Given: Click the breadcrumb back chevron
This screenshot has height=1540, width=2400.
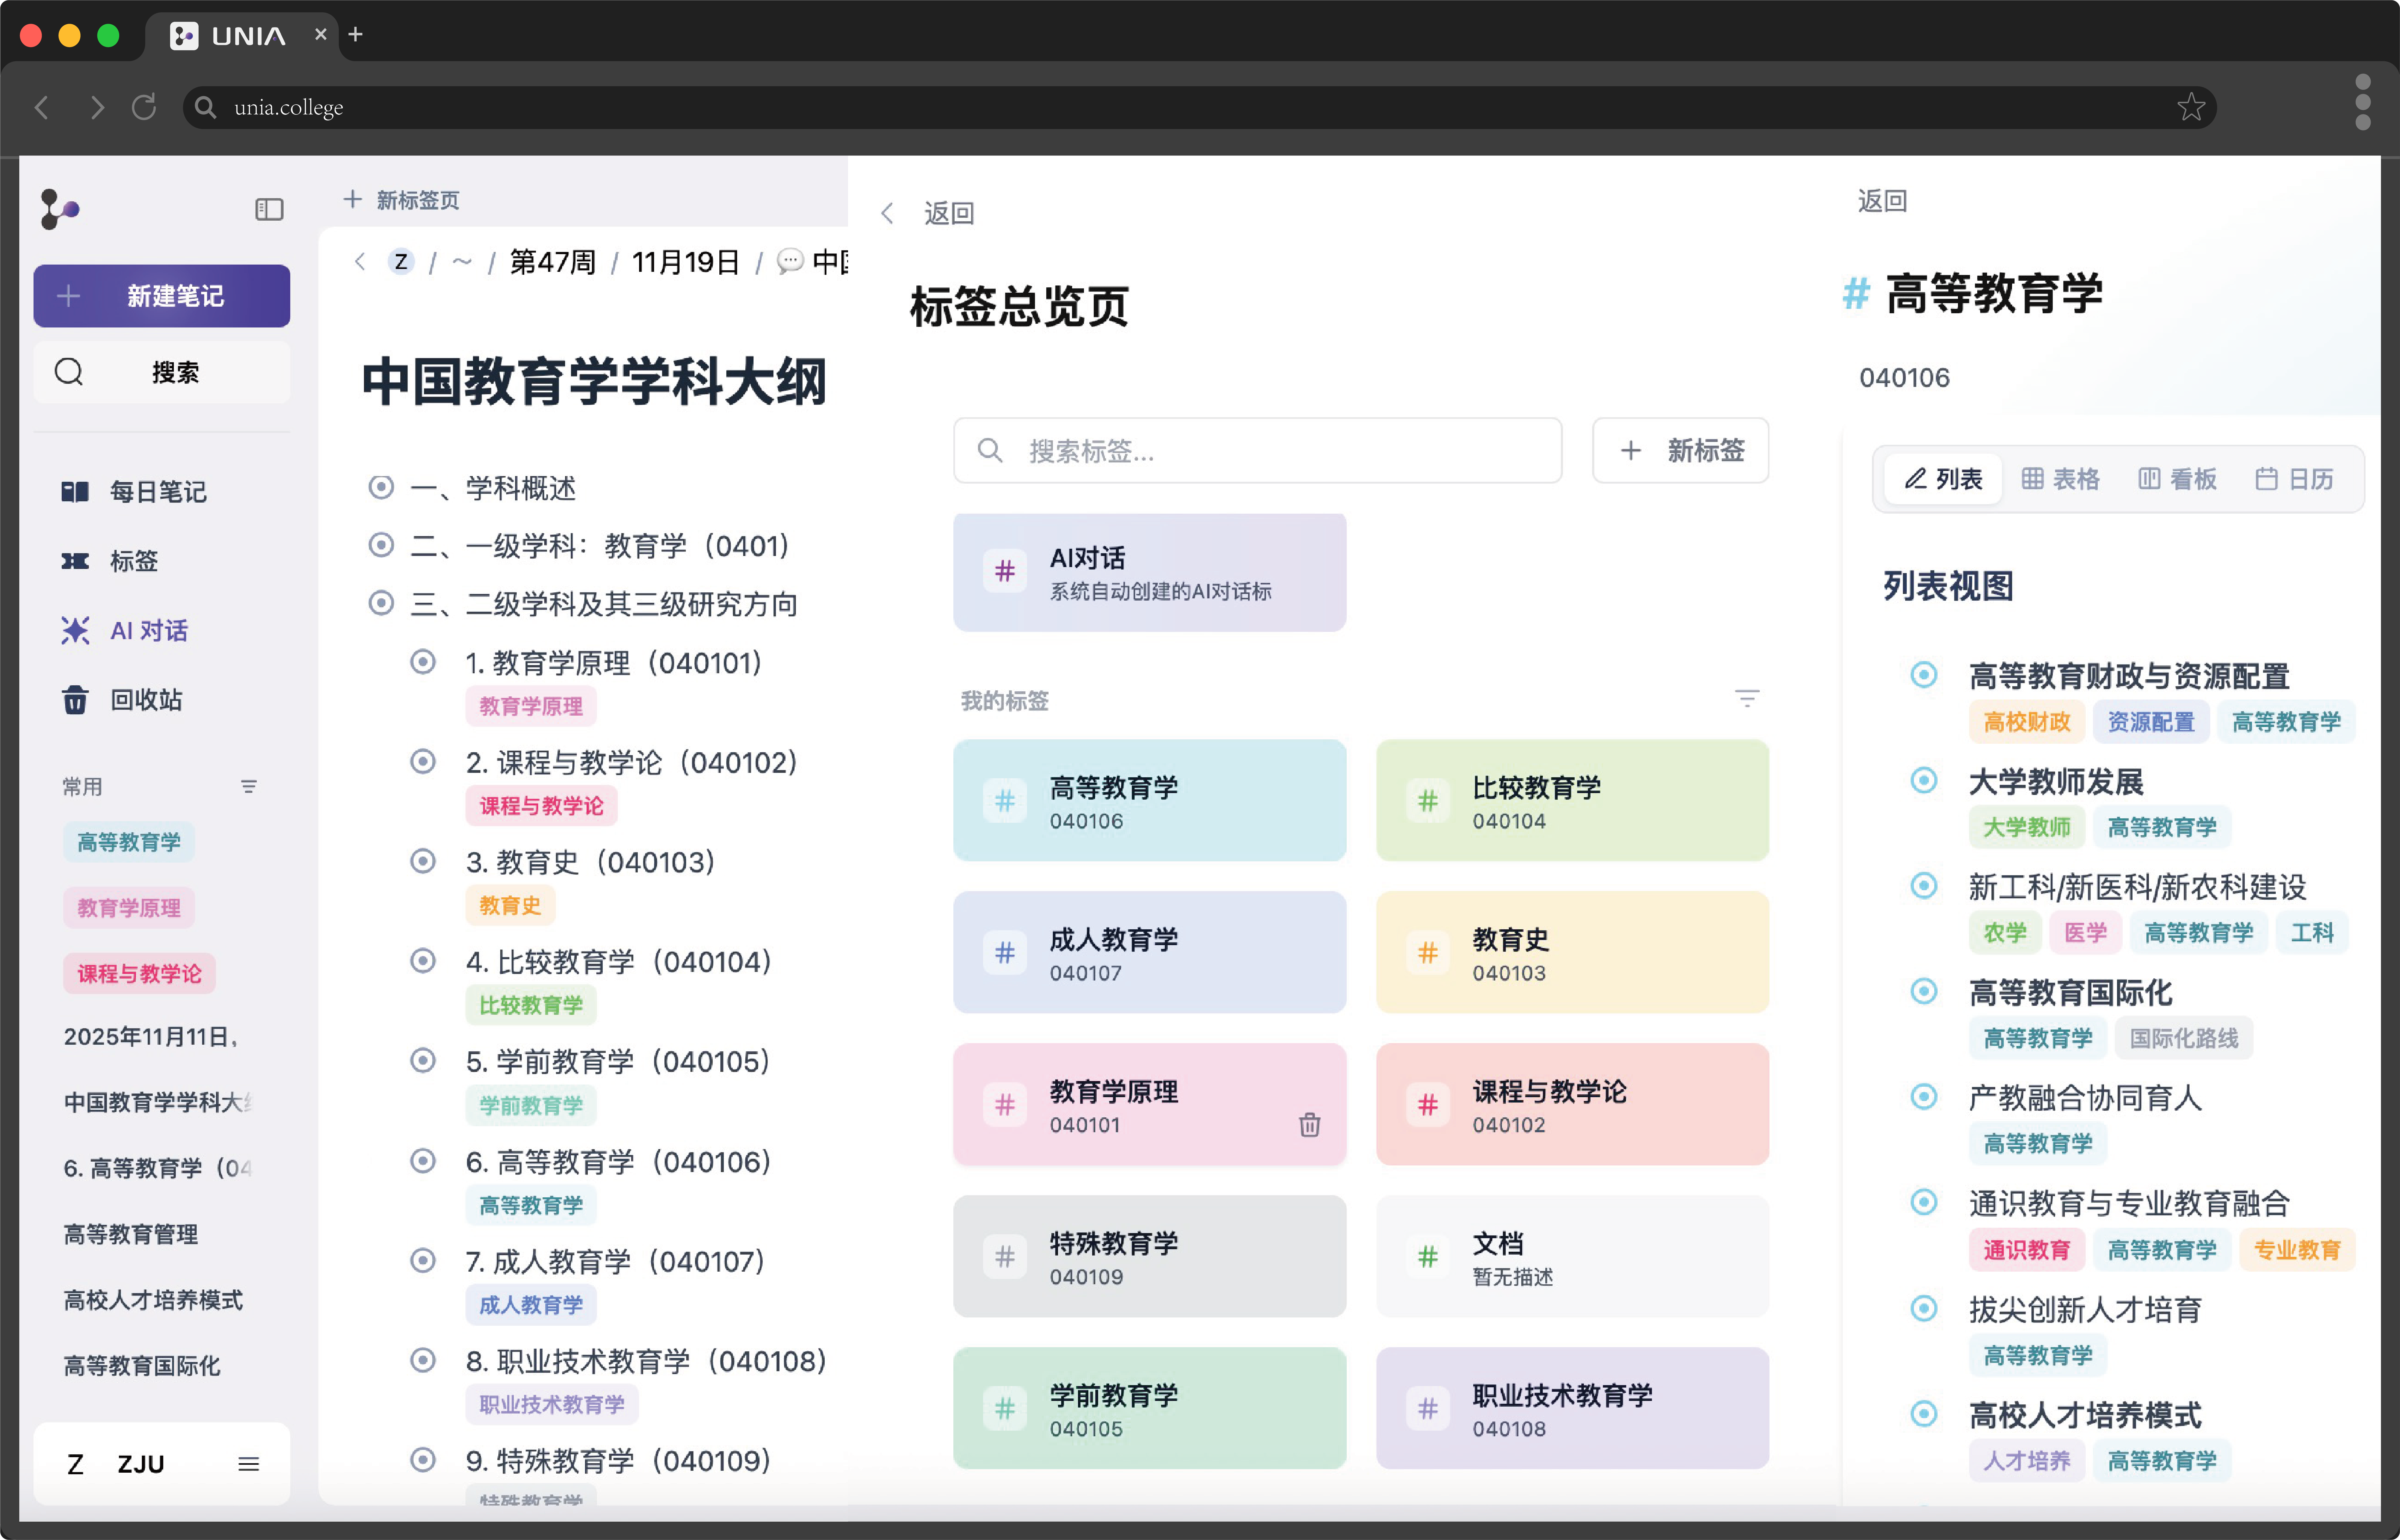Looking at the screenshot, I should pos(360,262).
